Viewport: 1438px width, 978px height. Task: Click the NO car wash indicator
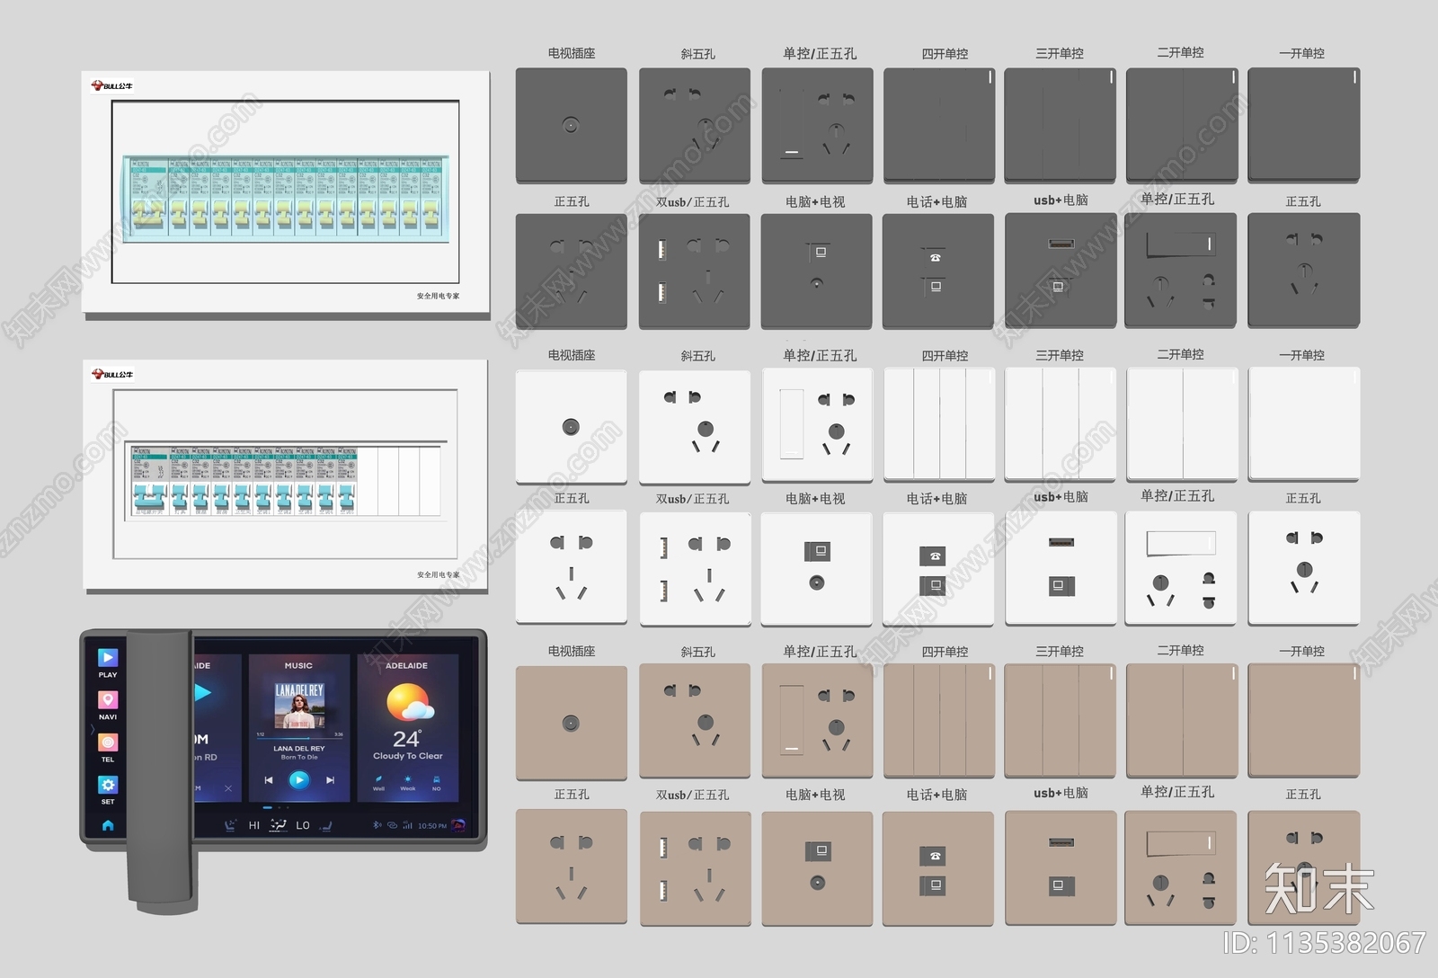coord(436,783)
